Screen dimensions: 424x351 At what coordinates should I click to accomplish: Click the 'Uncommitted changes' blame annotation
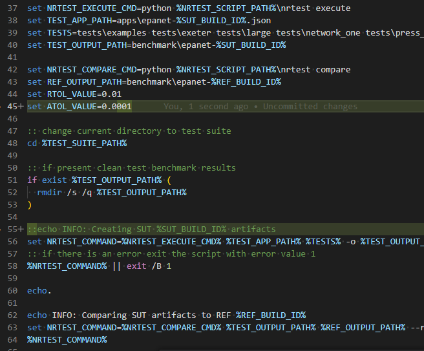(x=310, y=107)
